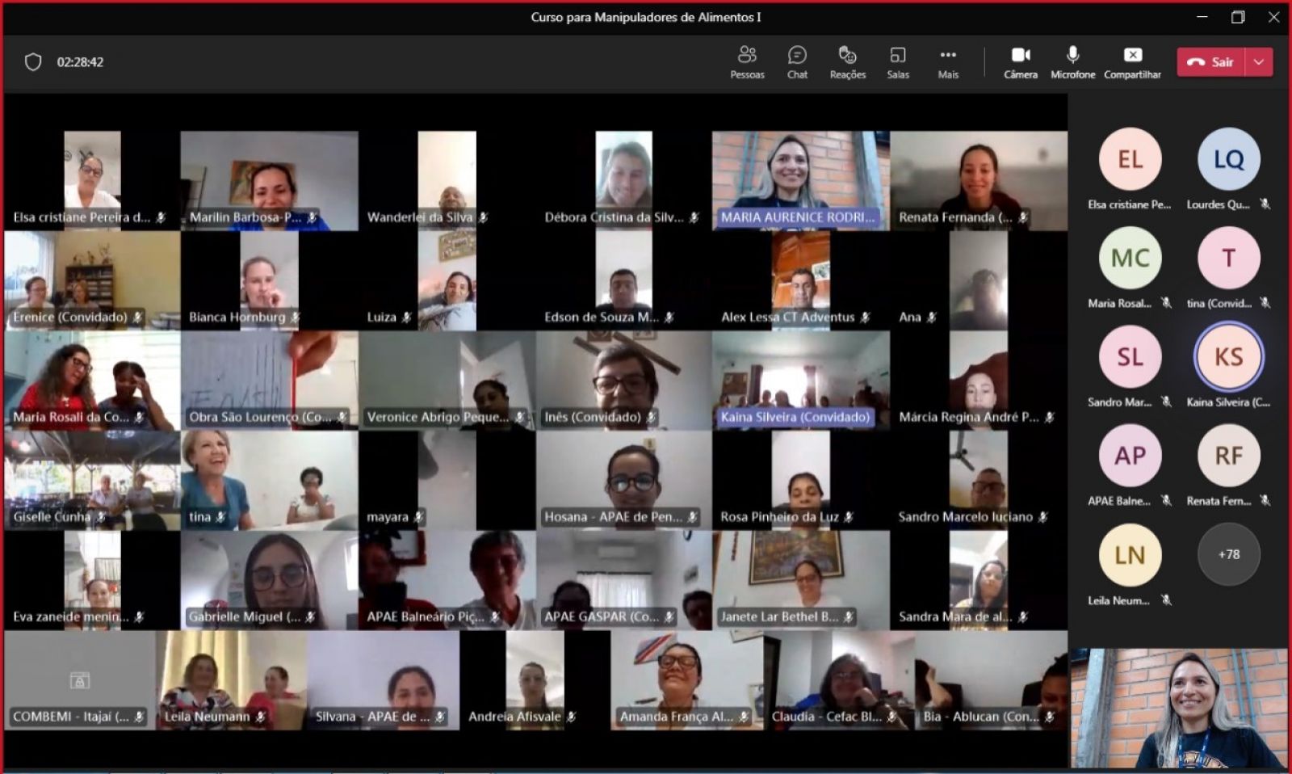Click the COMBEMI - Itajaí tile
This screenshot has height=774, width=1292.
(x=79, y=680)
